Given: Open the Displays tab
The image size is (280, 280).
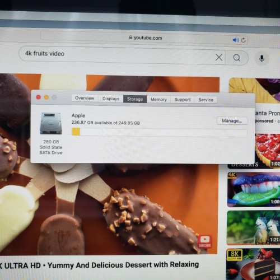Looking at the screenshot, I should (111, 99).
